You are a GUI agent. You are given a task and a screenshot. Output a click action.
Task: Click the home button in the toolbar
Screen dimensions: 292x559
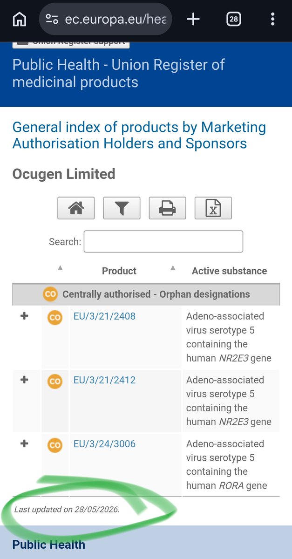click(76, 208)
